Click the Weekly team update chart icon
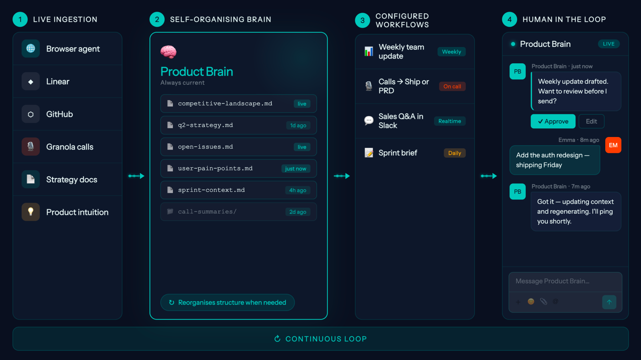Image resolution: width=641 pixels, height=360 pixels. point(369,51)
